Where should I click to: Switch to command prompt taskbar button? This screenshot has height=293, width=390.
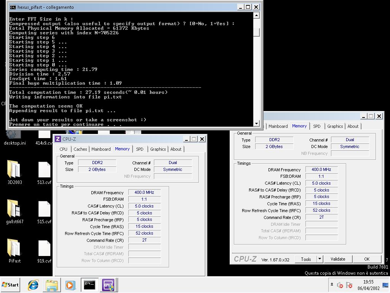click(x=90, y=285)
